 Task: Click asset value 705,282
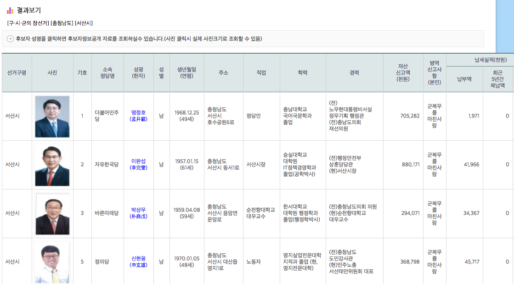[410, 116]
